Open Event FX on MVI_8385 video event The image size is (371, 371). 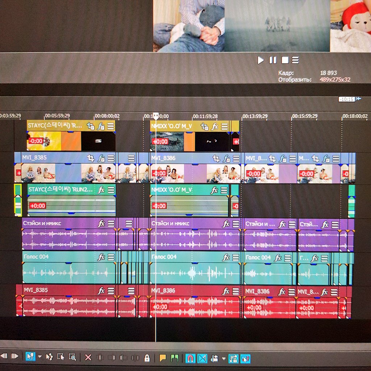coord(101,158)
